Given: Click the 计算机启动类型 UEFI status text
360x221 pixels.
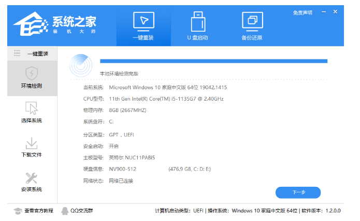Looking at the screenshot, I should tap(179, 211).
